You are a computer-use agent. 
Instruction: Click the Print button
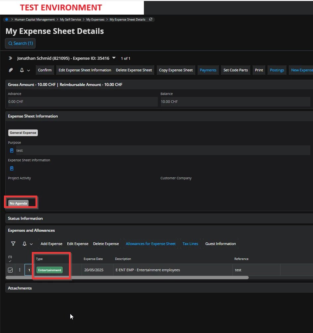259,70
